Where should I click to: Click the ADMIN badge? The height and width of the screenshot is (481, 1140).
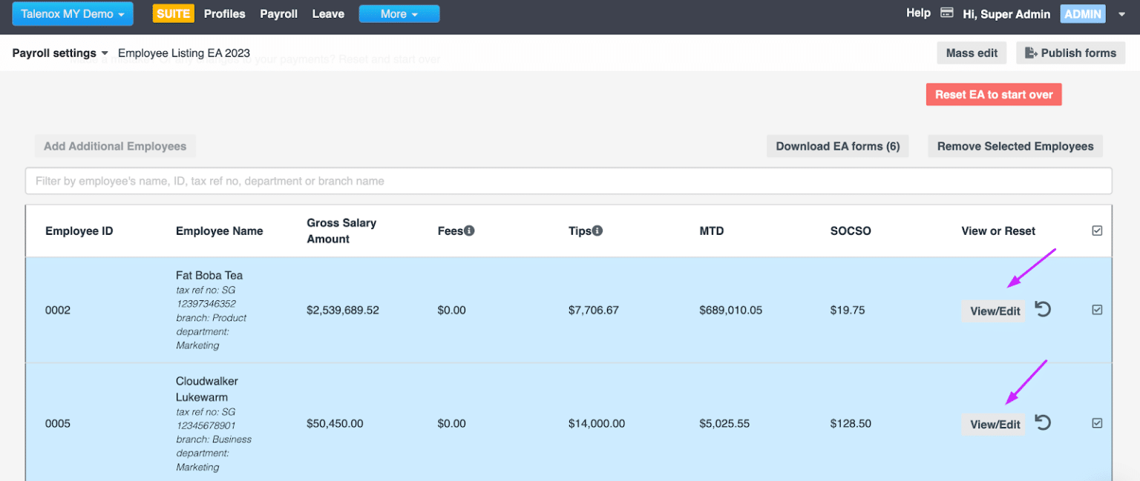click(1083, 14)
